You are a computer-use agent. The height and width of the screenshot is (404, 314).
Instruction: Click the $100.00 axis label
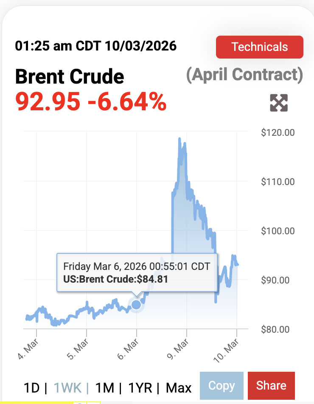tap(278, 231)
